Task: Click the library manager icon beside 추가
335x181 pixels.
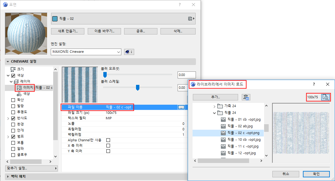Action: click(x=246, y=97)
